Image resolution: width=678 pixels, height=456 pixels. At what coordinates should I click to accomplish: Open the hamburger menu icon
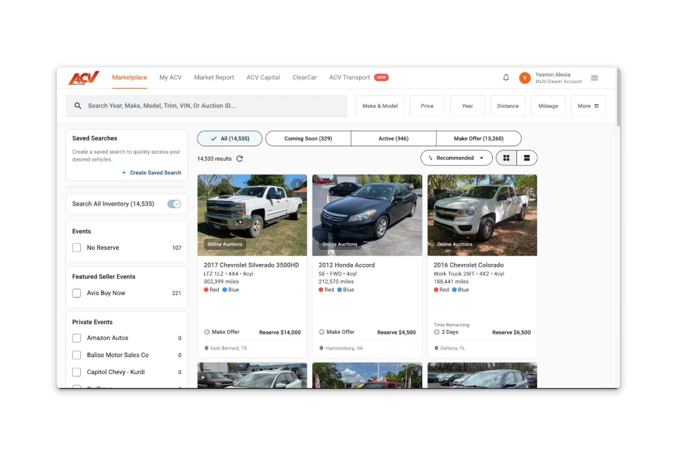click(x=594, y=78)
